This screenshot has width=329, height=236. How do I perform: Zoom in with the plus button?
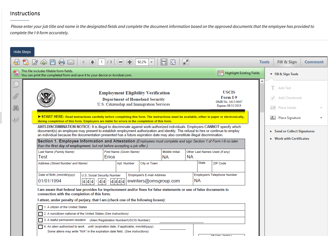pyautogui.click(x=130, y=62)
